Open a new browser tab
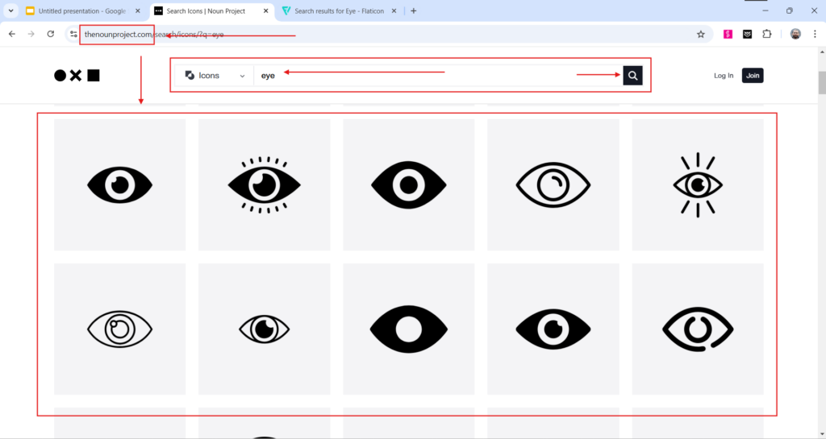 (x=414, y=11)
